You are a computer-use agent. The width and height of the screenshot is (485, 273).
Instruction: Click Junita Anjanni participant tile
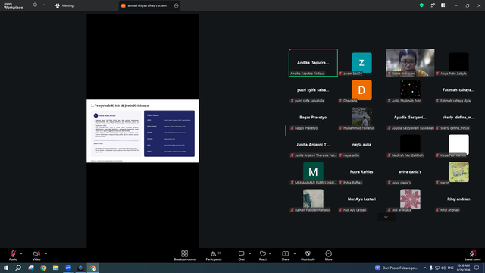(x=313, y=144)
